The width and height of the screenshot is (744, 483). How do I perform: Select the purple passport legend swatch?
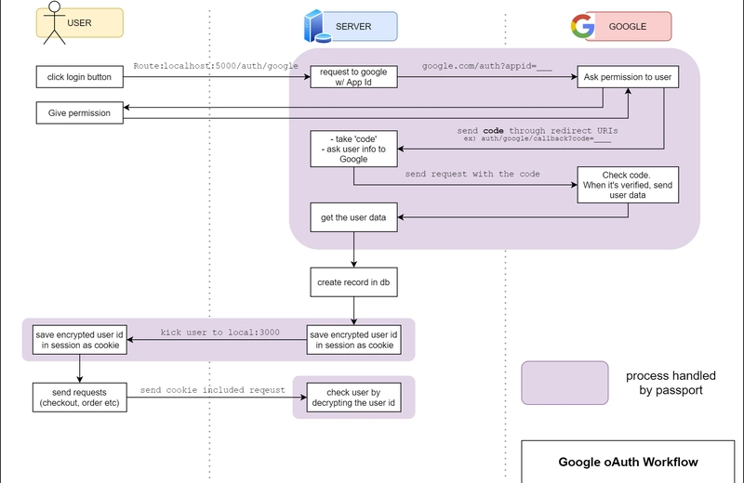pyautogui.click(x=565, y=383)
